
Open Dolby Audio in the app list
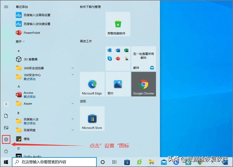[x=29, y=156]
